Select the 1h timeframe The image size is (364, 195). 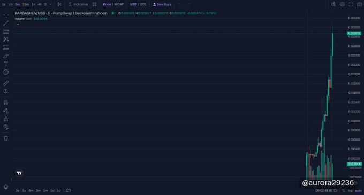click(x=33, y=4)
